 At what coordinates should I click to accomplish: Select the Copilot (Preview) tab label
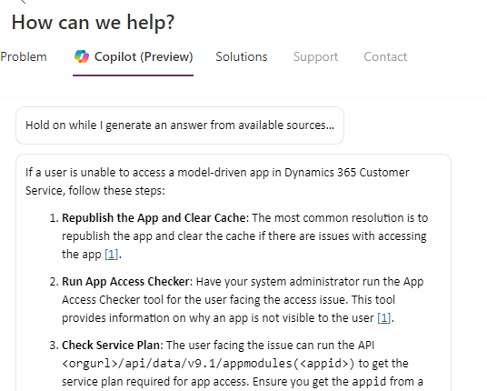144,57
